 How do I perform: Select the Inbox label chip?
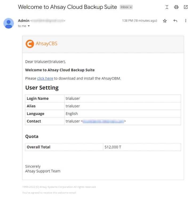(124, 7)
